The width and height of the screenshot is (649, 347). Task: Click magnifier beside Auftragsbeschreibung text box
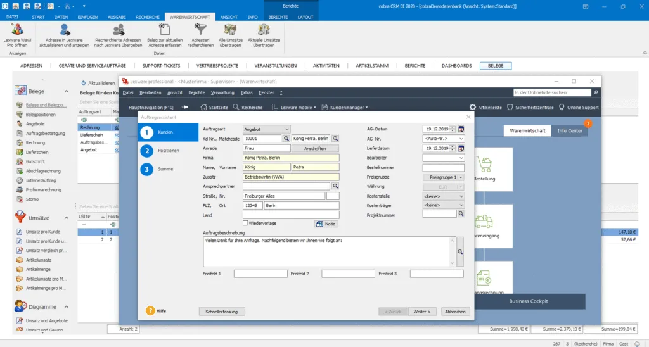click(x=460, y=251)
